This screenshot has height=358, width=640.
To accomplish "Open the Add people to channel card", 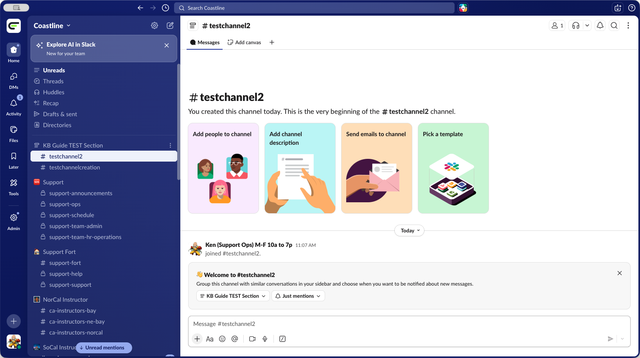I will [x=223, y=168].
